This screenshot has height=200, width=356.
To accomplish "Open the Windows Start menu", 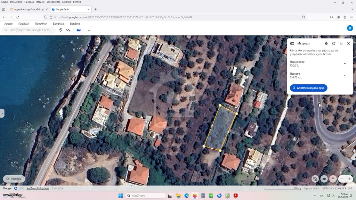I will (121, 195).
